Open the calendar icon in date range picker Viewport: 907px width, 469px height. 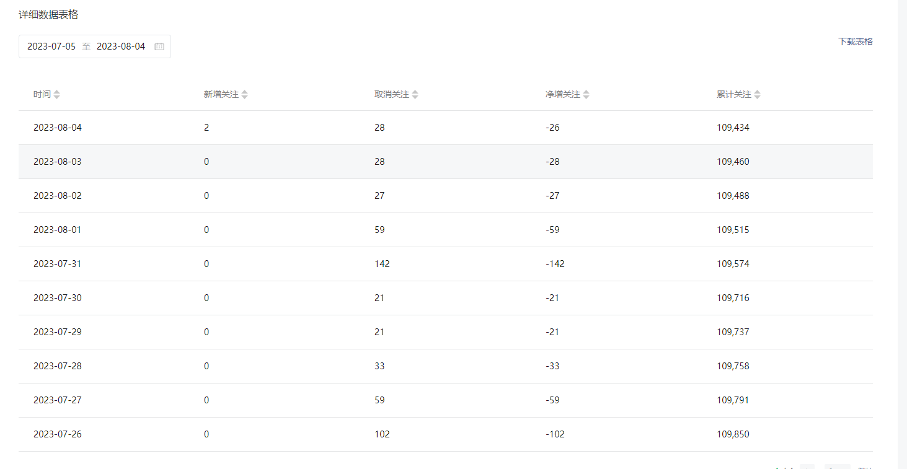pos(159,46)
